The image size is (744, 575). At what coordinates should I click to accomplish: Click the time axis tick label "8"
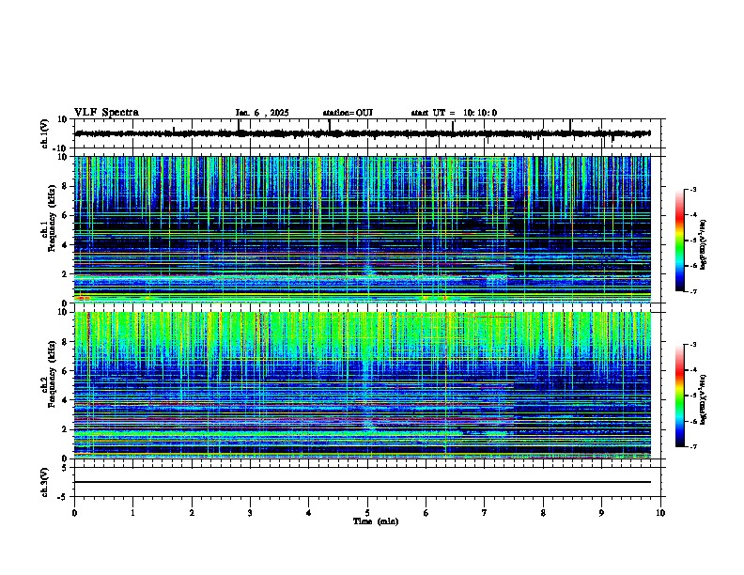point(543,513)
